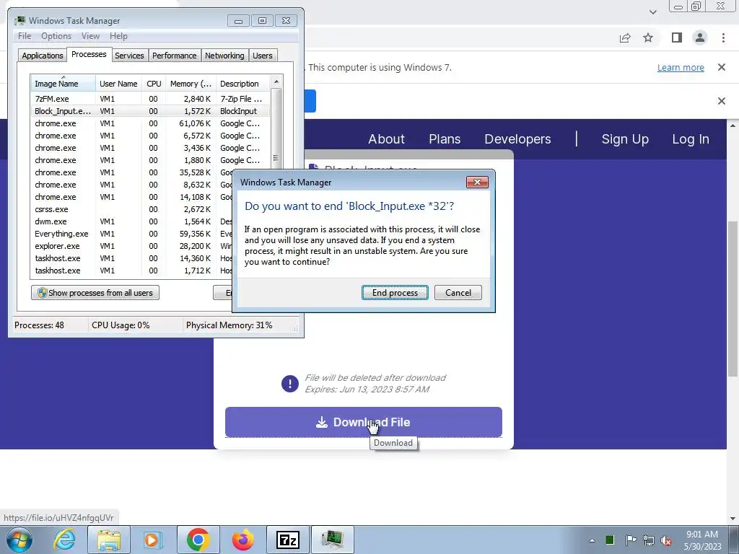This screenshot has height=554, width=739.
Task: Open Chrome share page icon
Action: (625, 38)
